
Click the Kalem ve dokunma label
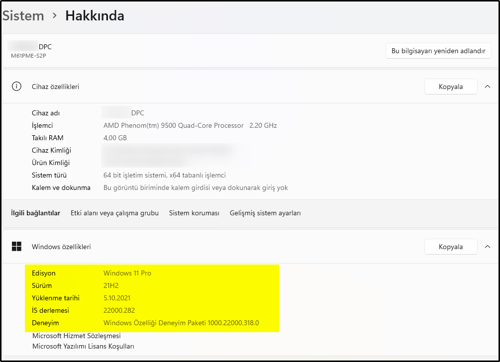(x=61, y=187)
